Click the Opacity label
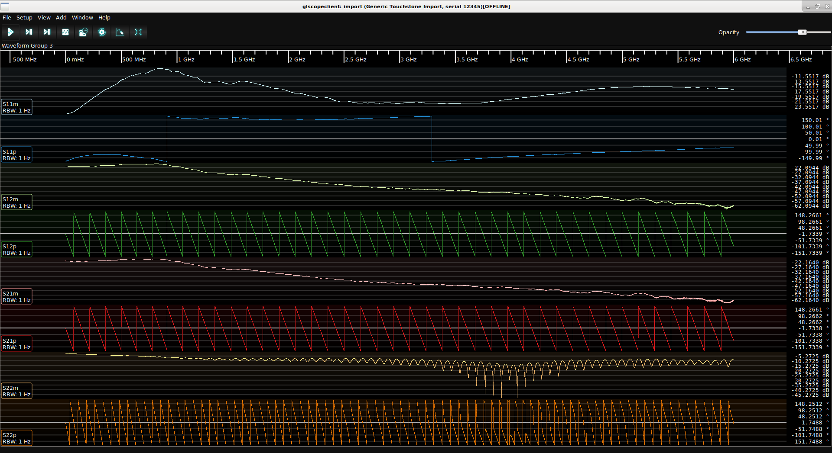The height and width of the screenshot is (453, 832). [729, 32]
